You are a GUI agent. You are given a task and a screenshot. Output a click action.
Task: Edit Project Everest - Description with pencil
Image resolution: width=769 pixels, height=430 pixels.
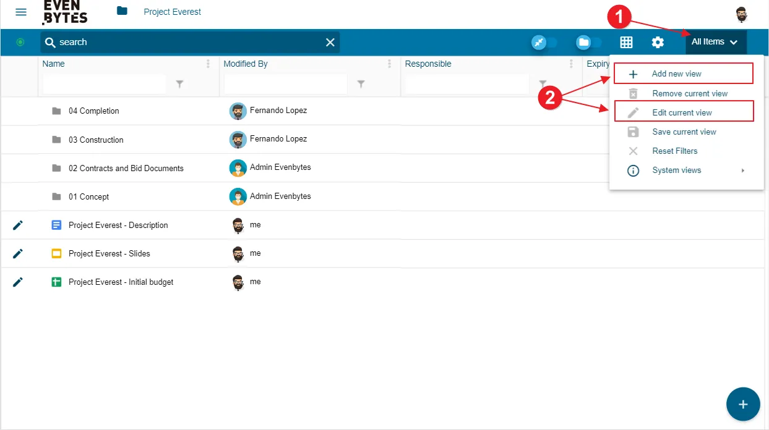(x=18, y=225)
